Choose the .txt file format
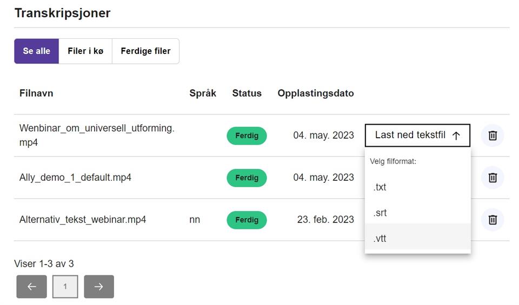519x305 pixels. click(x=380, y=187)
